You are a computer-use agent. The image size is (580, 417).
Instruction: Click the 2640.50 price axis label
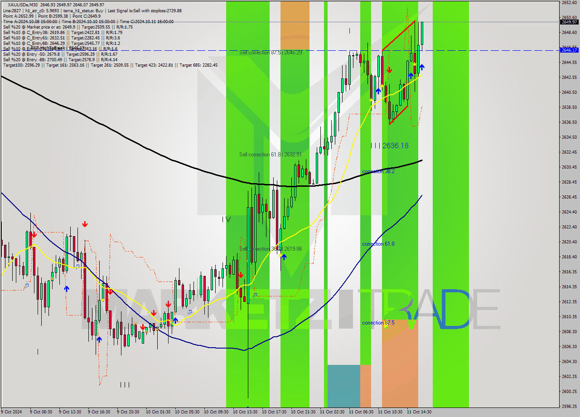[x=569, y=92]
